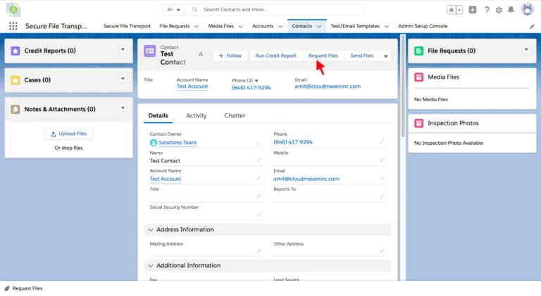Expand the File Requests nav dropdown
The height and width of the screenshot is (296, 541).
[197, 27]
